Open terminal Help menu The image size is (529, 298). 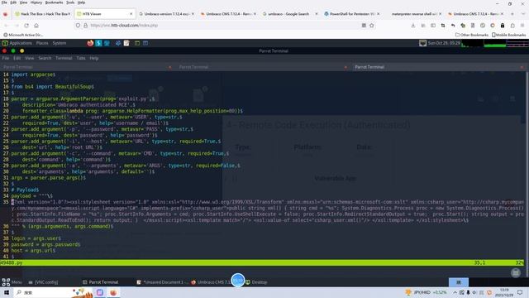[93, 59]
